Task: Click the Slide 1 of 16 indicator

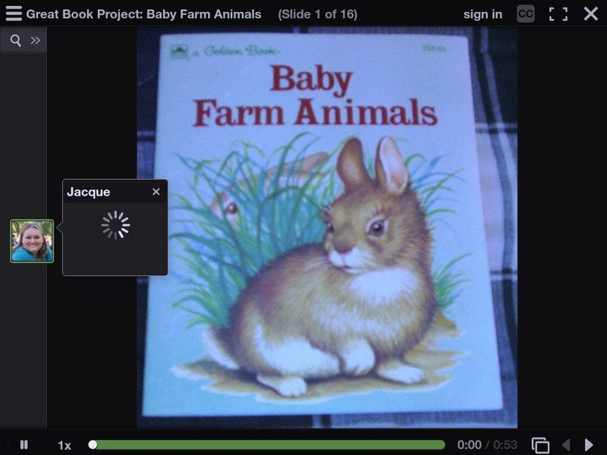Action: pos(317,14)
